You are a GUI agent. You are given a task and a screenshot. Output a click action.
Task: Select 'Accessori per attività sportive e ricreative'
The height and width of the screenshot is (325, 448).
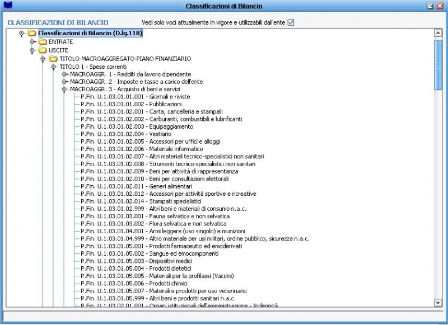click(x=169, y=194)
